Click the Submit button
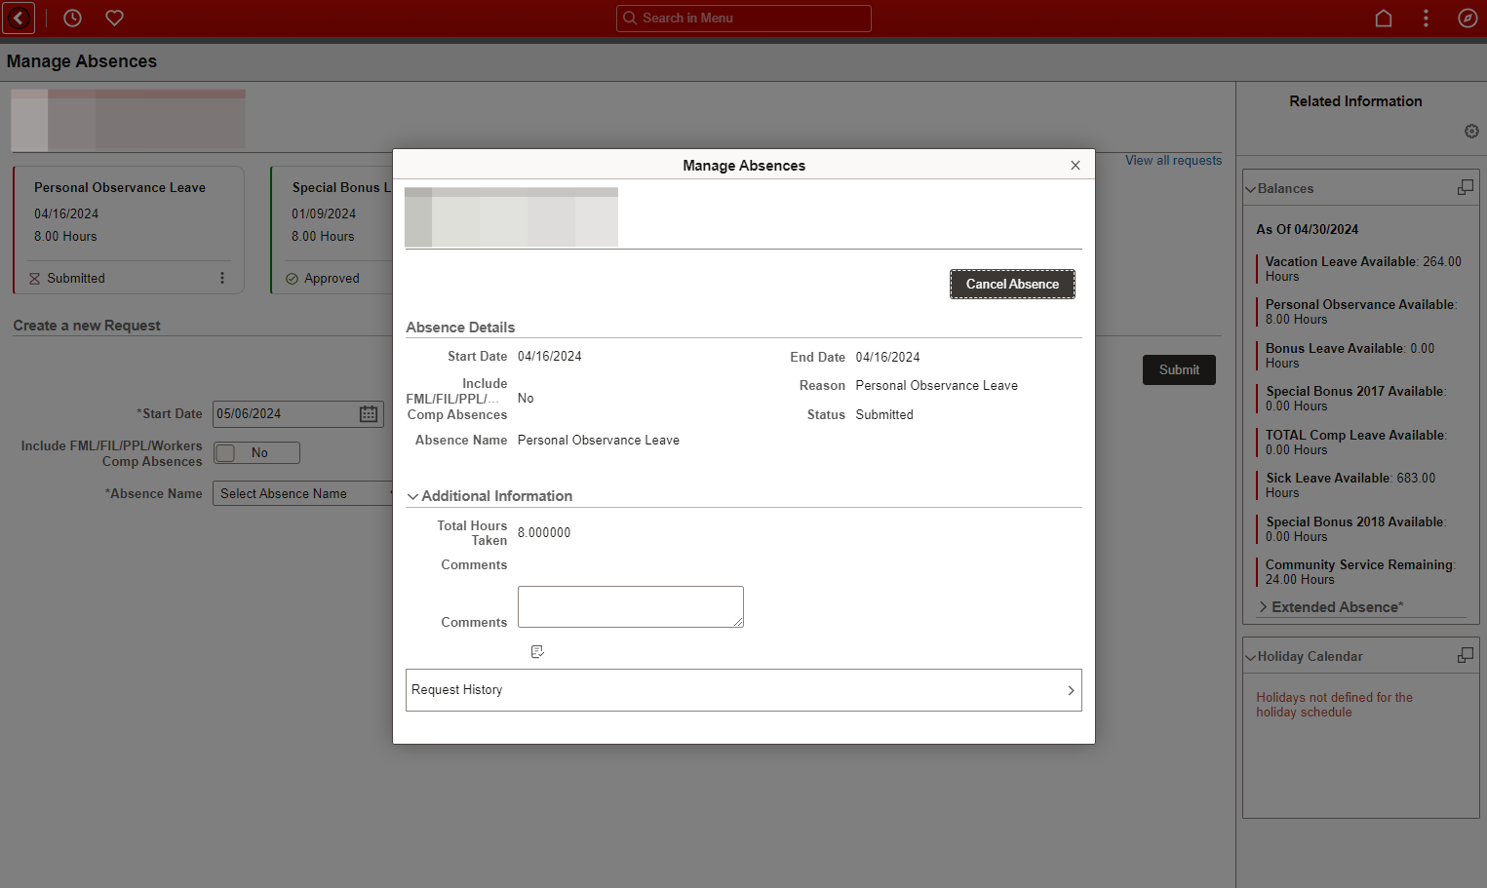 pyautogui.click(x=1179, y=369)
